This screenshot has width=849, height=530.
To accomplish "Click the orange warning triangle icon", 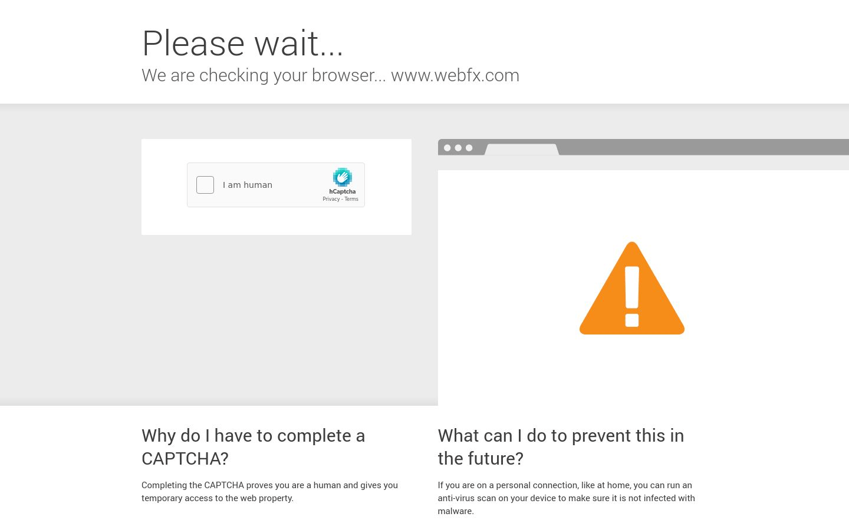I will coord(632,289).
